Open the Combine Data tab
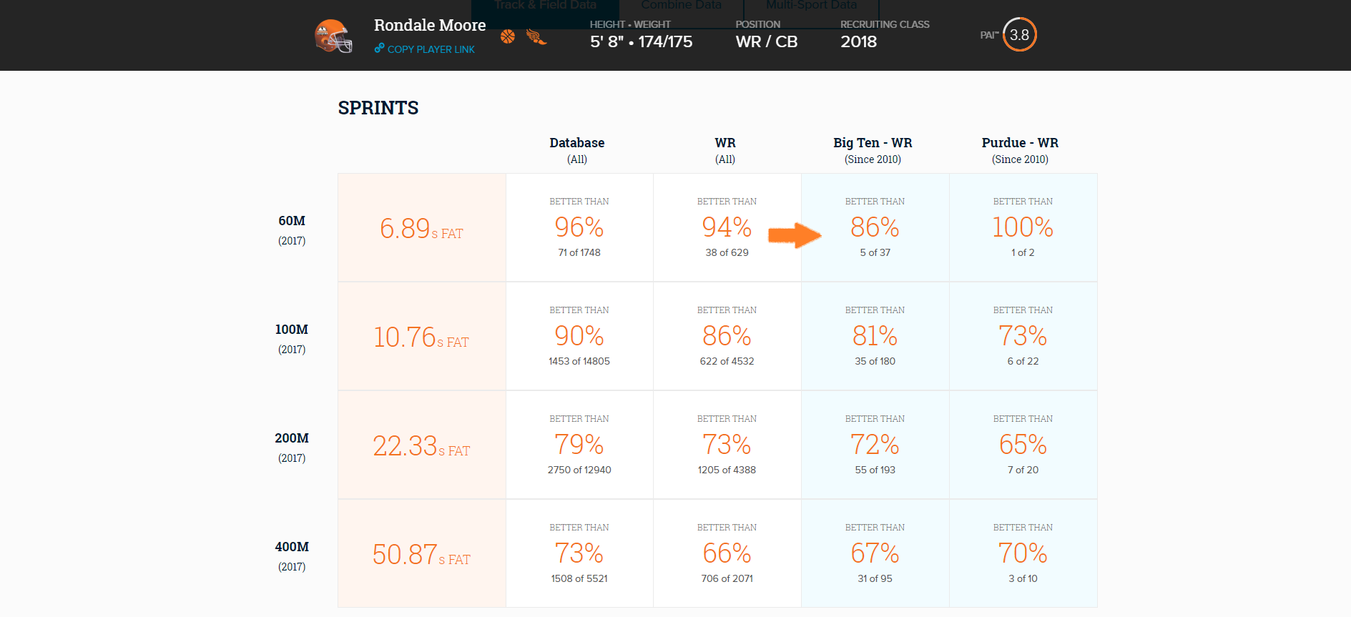The width and height of the screenshot is (1351, 617). point(682,6)
